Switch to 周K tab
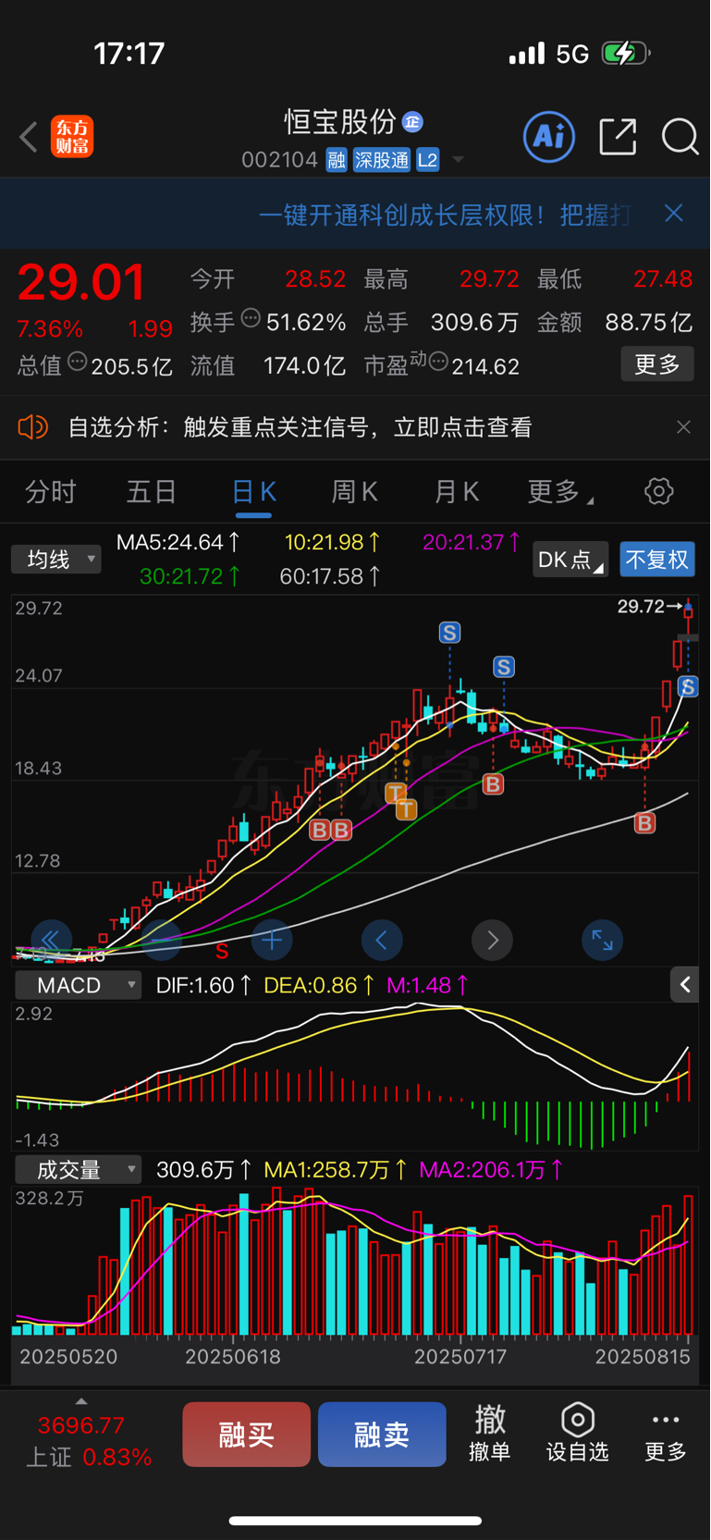 pyautogui.click(x=355, y=491)
